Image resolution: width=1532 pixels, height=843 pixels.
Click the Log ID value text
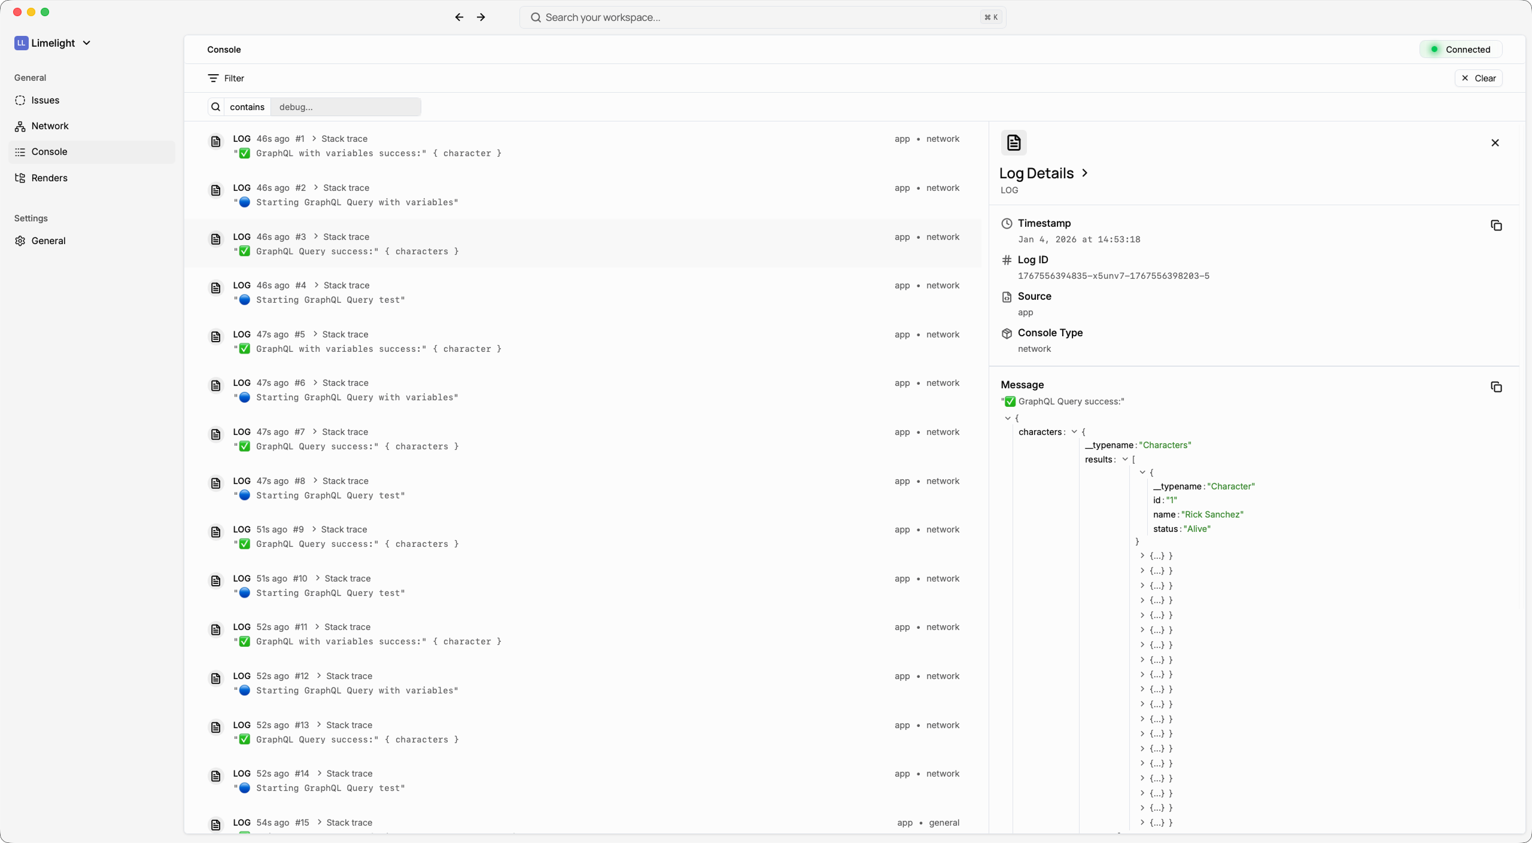click(1113, 276)
